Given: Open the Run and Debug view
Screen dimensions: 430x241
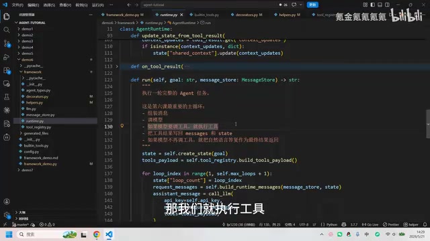Looking at the screenshot, I should pos(7,57).
